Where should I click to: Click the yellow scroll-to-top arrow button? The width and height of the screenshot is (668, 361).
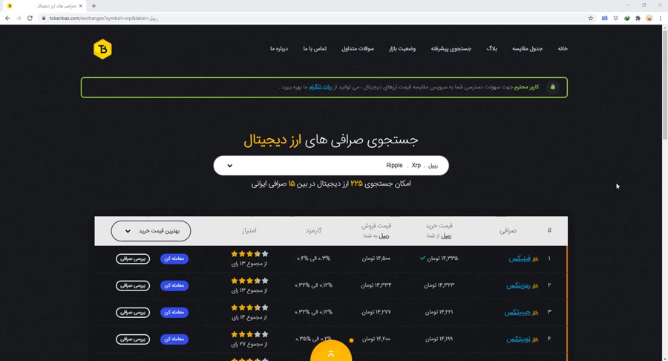click(331, 351)
